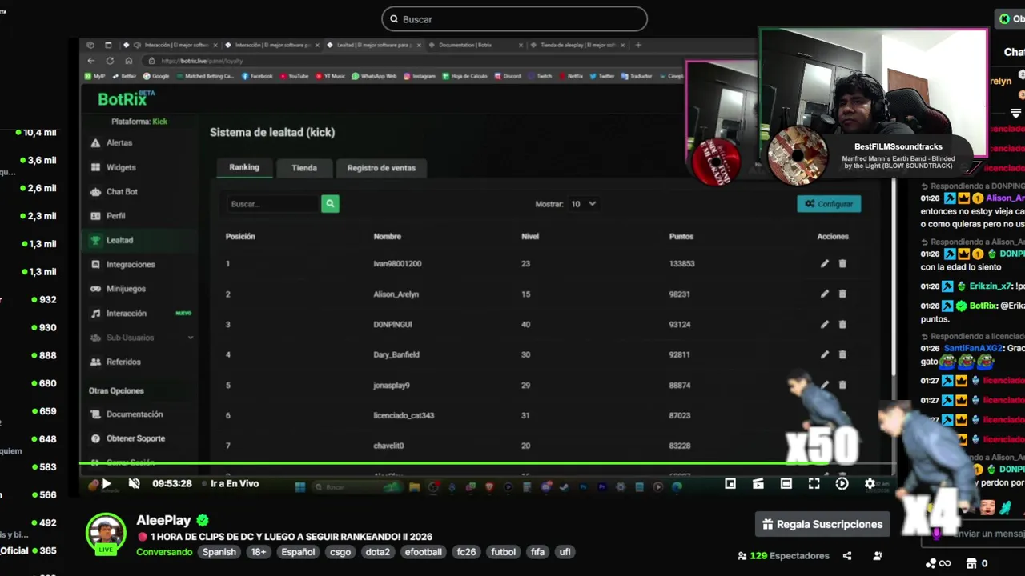Switch to the Tienda tab
1025x576 pixels.
coord(304,168)
